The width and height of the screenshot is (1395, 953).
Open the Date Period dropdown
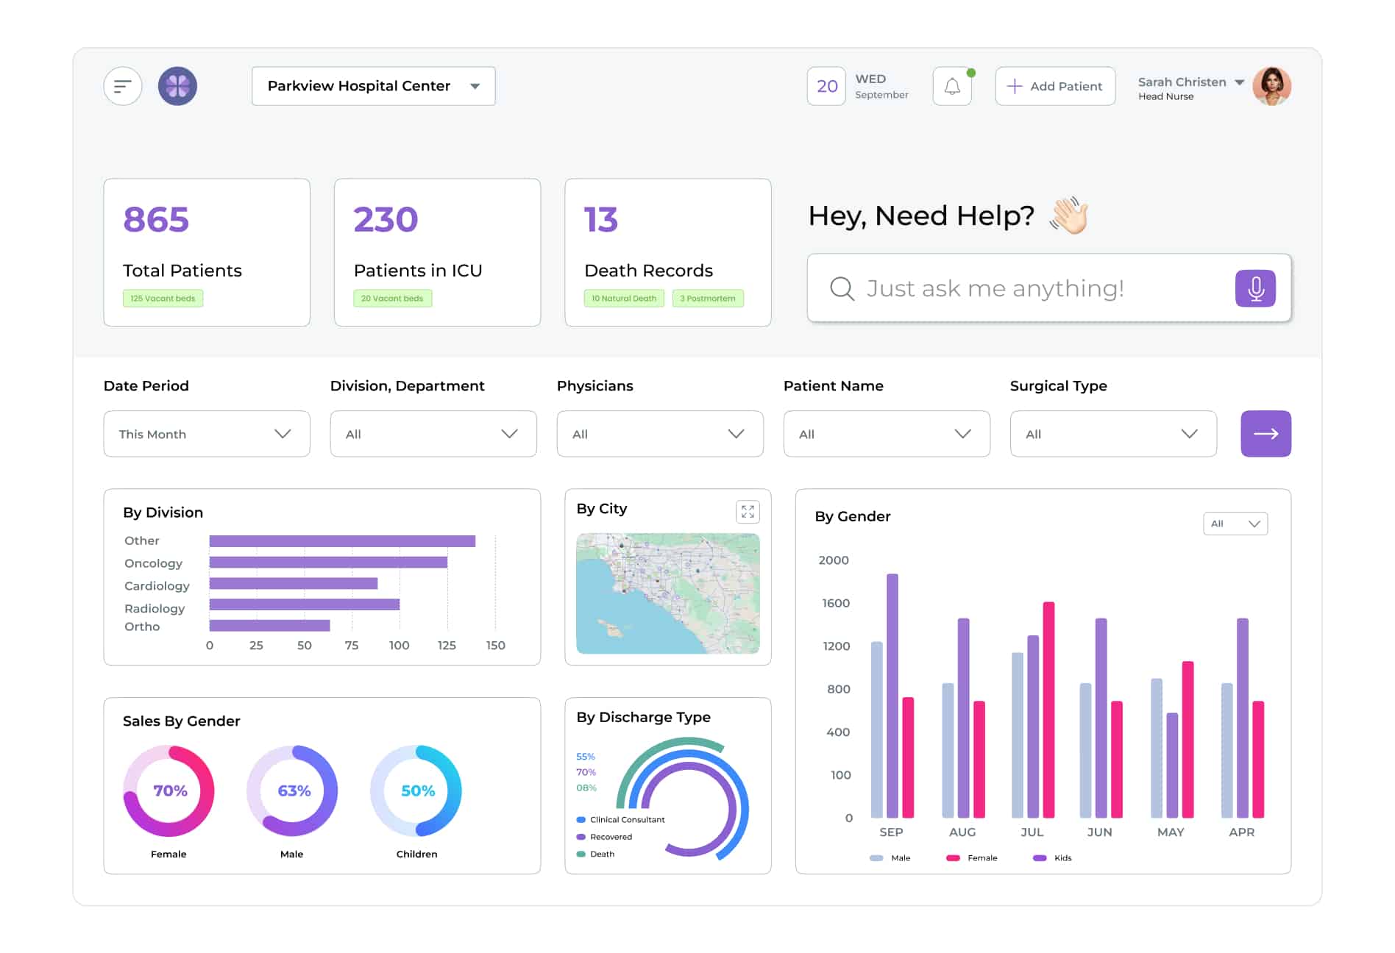(x=206, y=434)
